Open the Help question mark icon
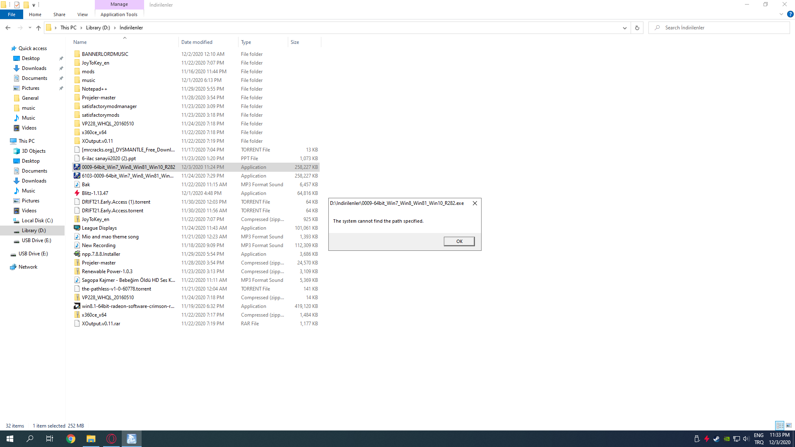 (x=790, y=14)
